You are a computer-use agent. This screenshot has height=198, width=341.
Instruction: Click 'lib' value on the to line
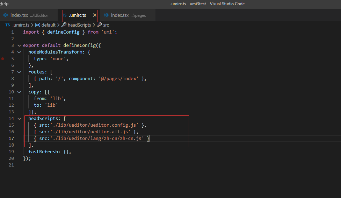pos(51,105)
